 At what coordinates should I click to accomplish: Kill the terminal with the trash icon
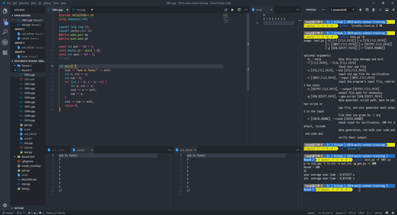click(x=373, y=10)
